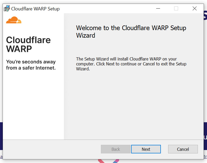Click the partially hidden link at bottom-right edge

[x=205, y=157]
